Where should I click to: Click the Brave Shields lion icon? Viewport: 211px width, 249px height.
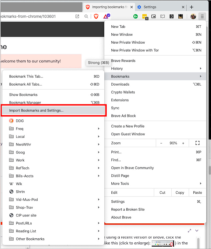click(96, 16)
